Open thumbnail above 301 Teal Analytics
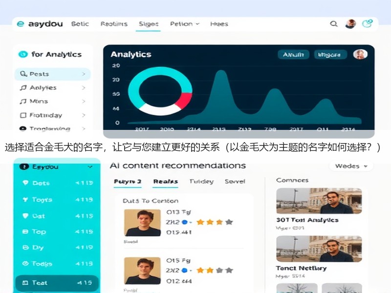Viewport: 391px width, 293px height. 319,201
